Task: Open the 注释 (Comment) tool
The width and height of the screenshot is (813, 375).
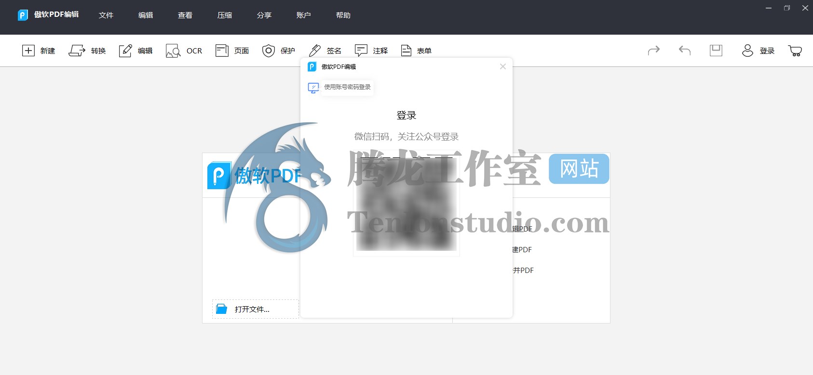Action: (x=361, y=51)
